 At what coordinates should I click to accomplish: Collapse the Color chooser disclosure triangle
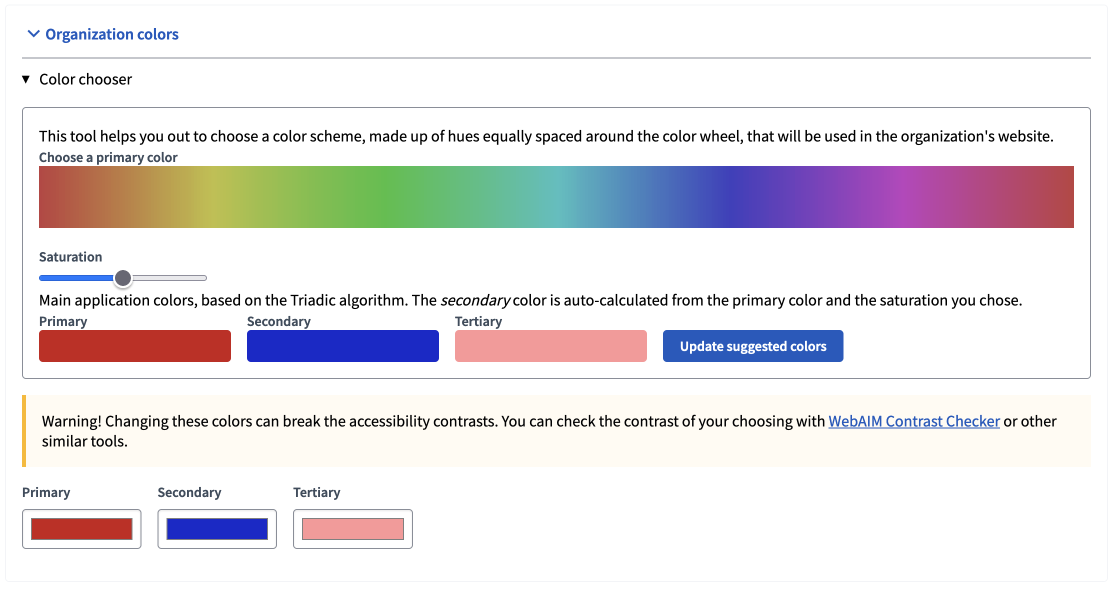tap(25, 79)
